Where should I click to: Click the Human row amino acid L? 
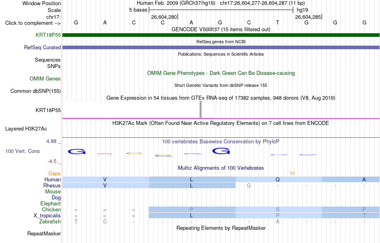[x=191, y=179]
